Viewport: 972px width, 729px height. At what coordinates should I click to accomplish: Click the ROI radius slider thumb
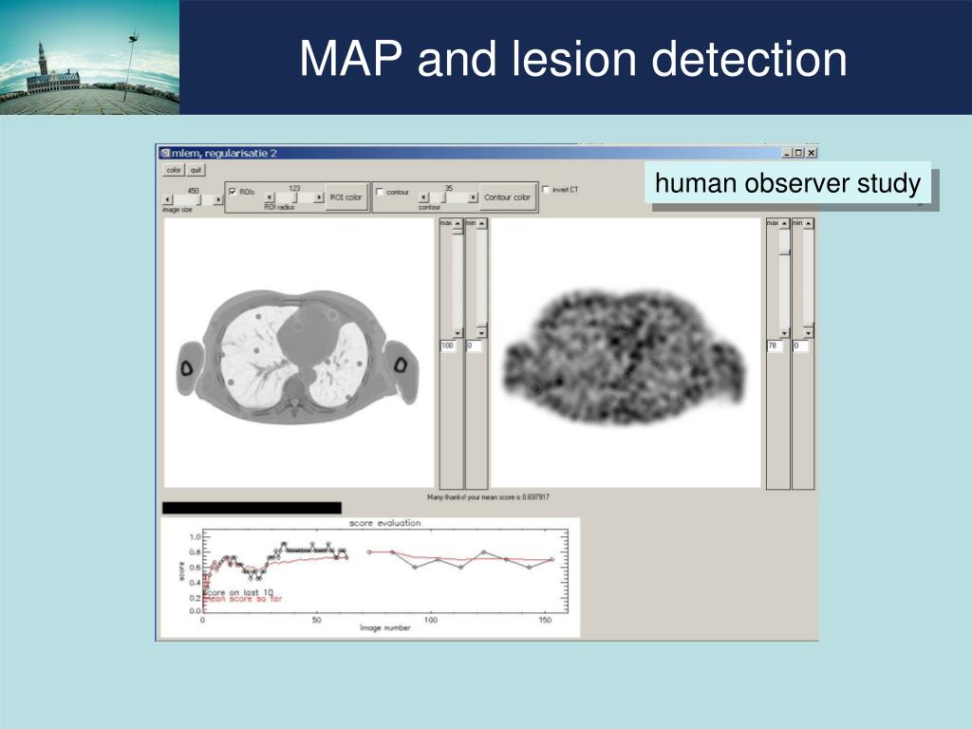296,197
